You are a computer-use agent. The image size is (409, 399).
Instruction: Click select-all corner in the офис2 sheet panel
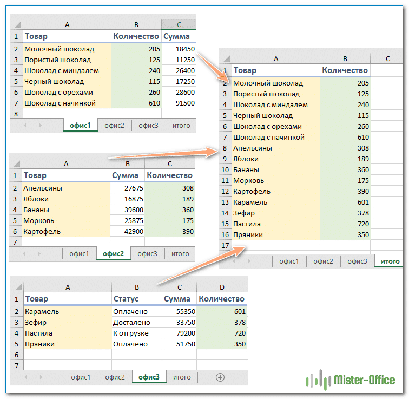(17, 164)
